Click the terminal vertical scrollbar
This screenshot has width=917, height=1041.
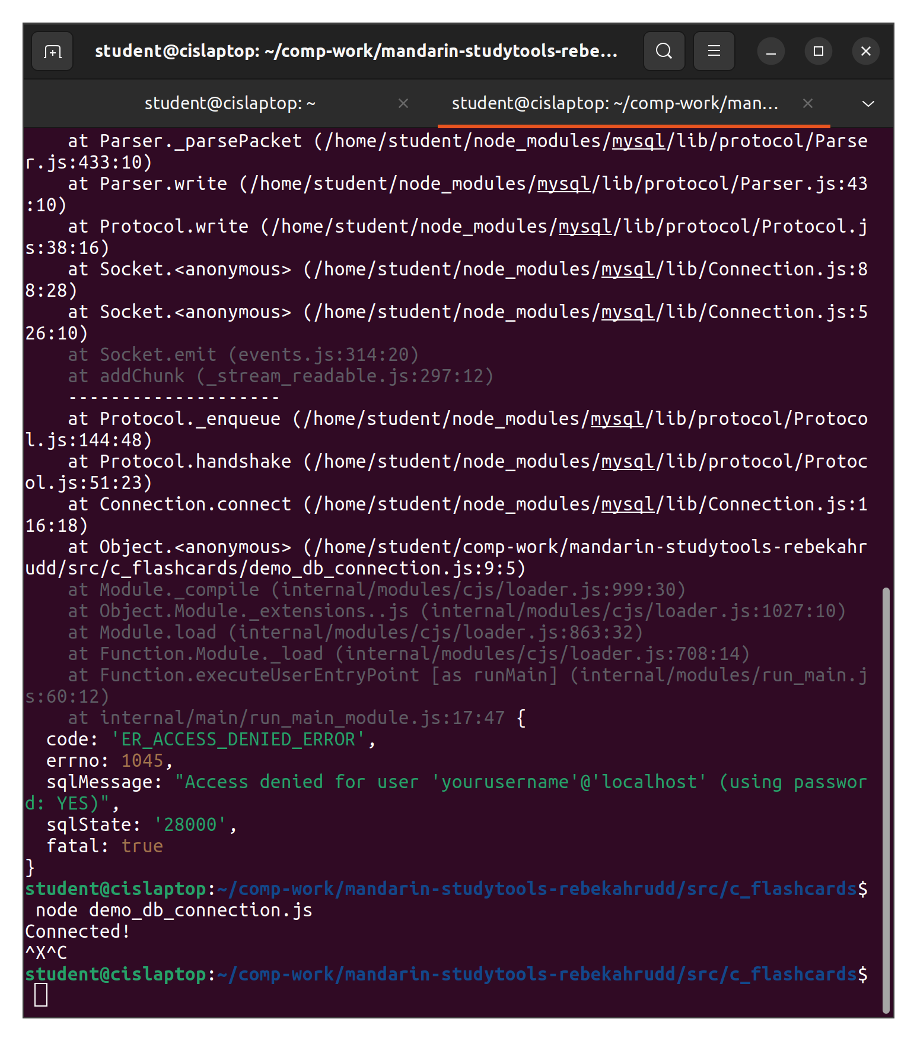point(886,800)
